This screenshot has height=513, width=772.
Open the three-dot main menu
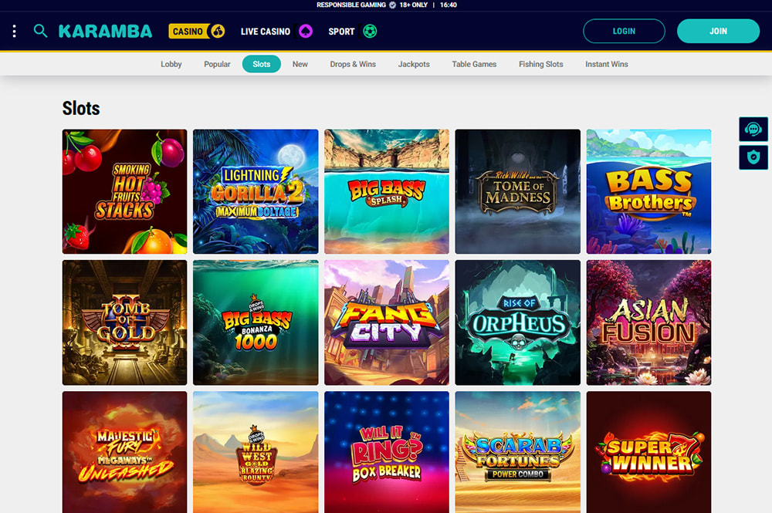[14, 31]
